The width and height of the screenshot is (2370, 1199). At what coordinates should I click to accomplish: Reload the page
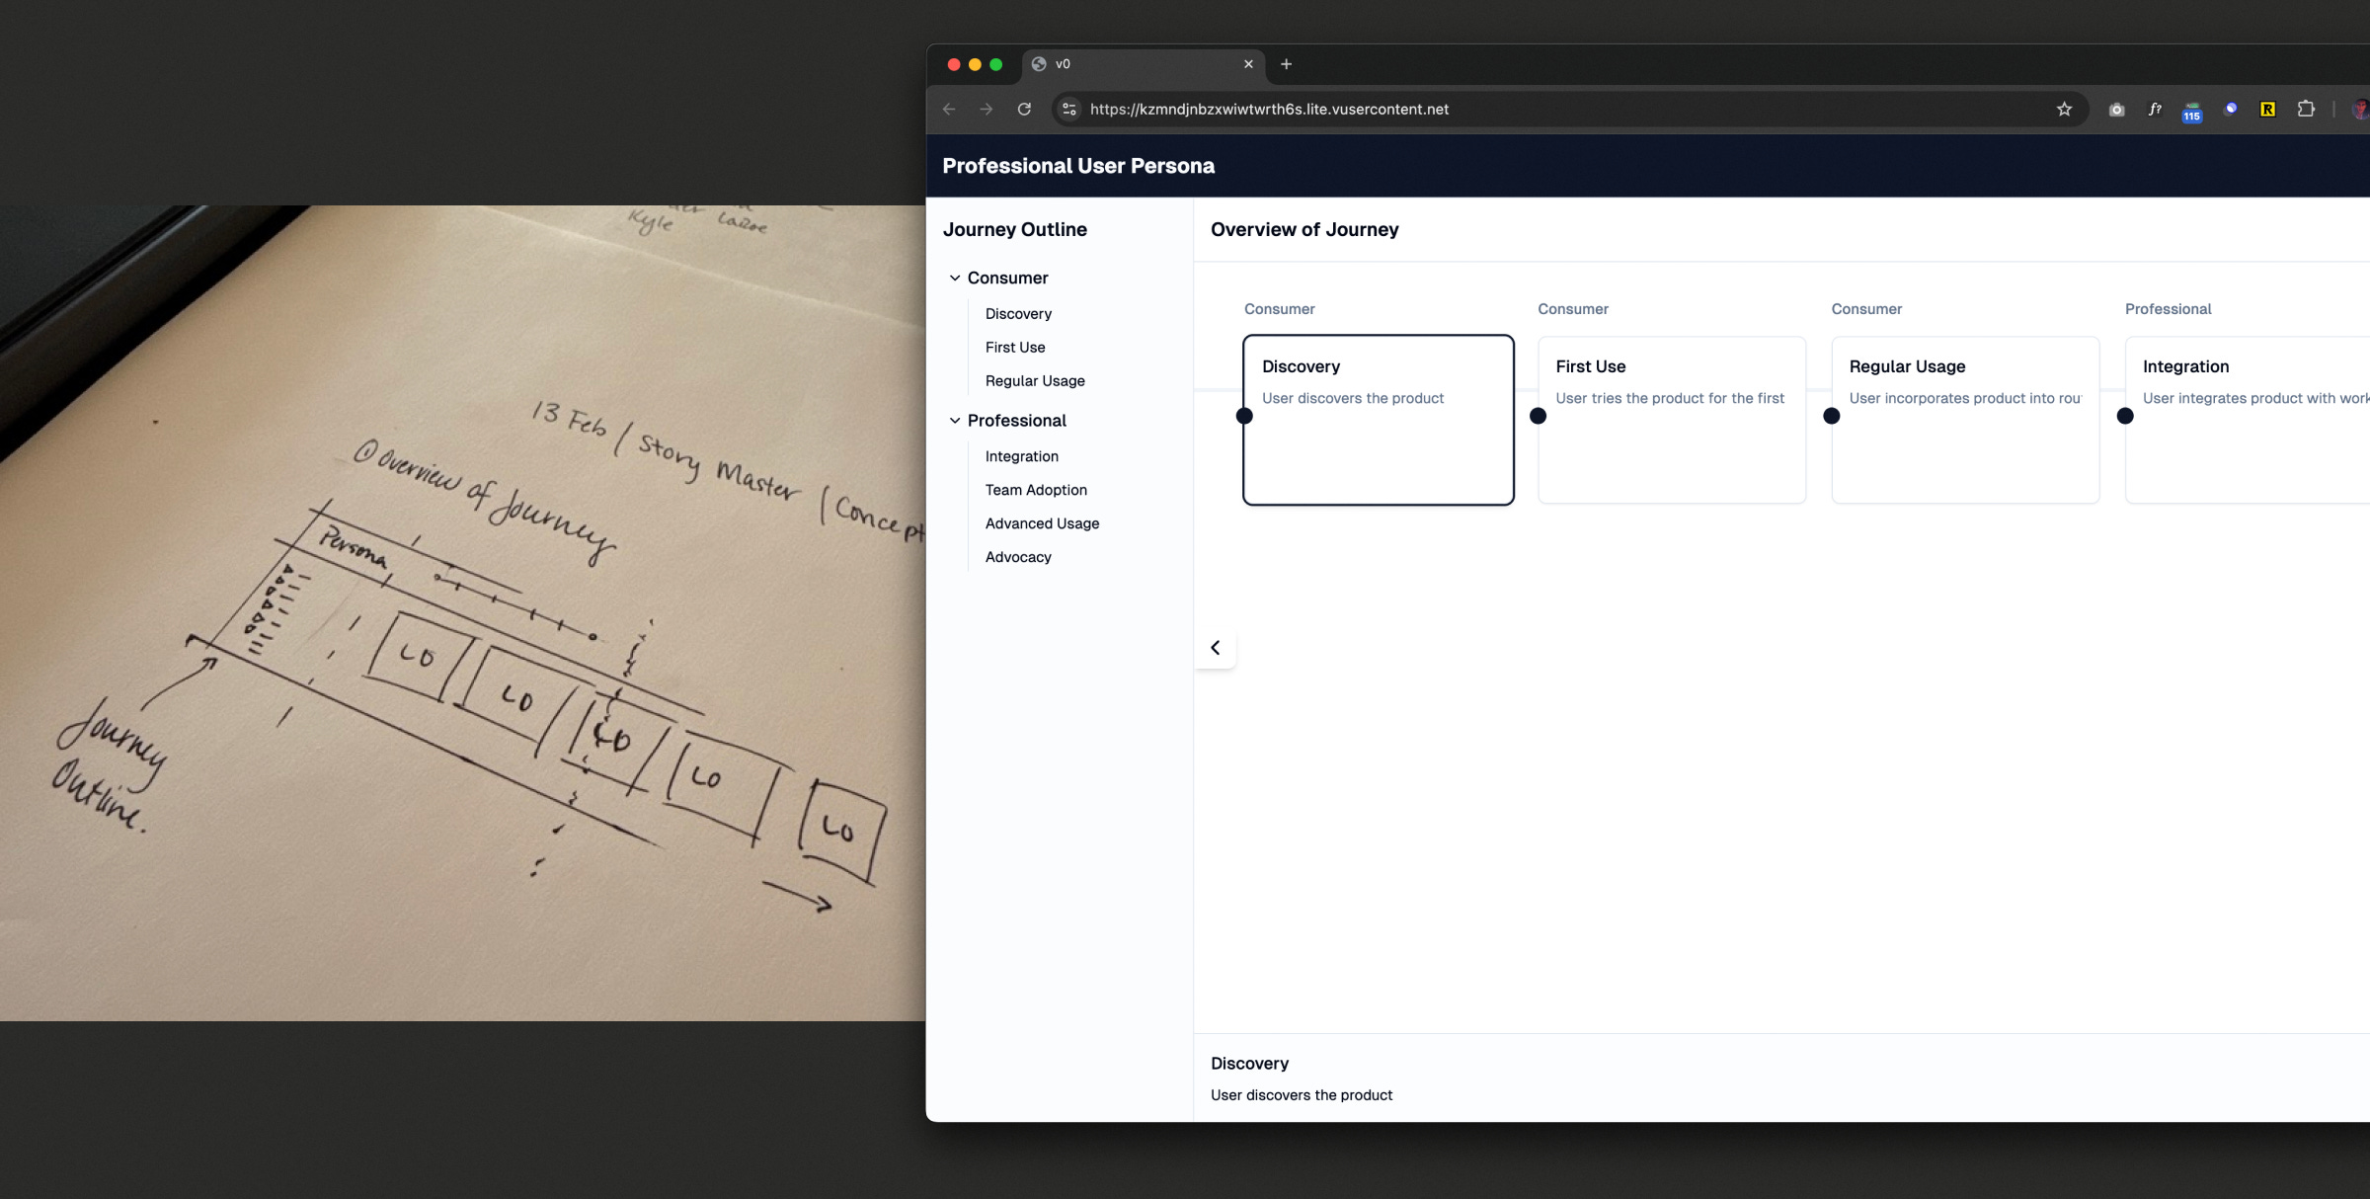(x=1024, y=110)
